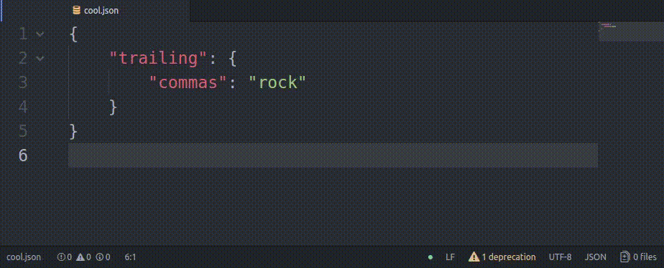Click the "trailing" key text
This screenshot has width=664, height=268.
click(x=159, y=58)
